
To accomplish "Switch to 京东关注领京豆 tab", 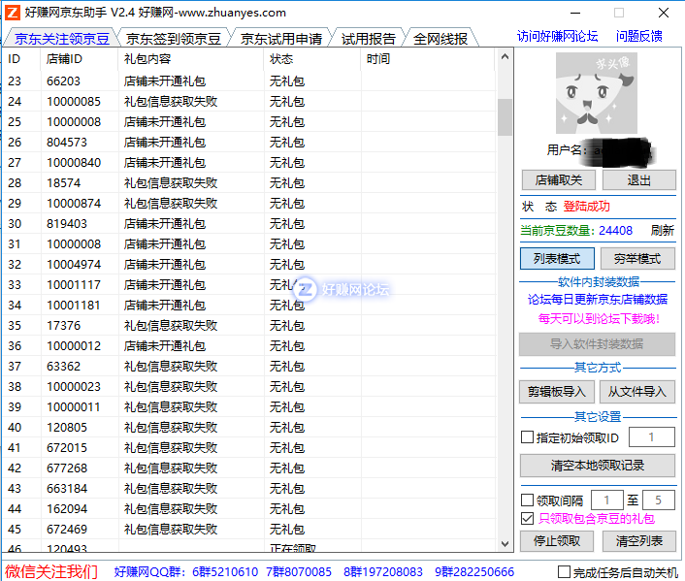I will (61, 39).
